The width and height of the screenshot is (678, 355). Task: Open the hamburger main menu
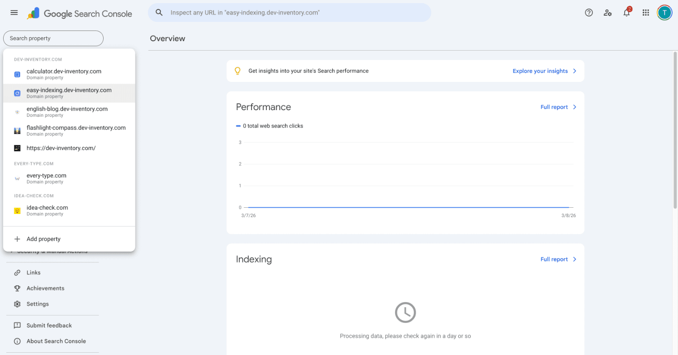pos(14,13)
